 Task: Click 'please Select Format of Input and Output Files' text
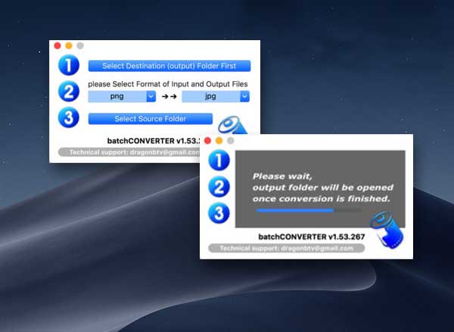click(168, 84)
